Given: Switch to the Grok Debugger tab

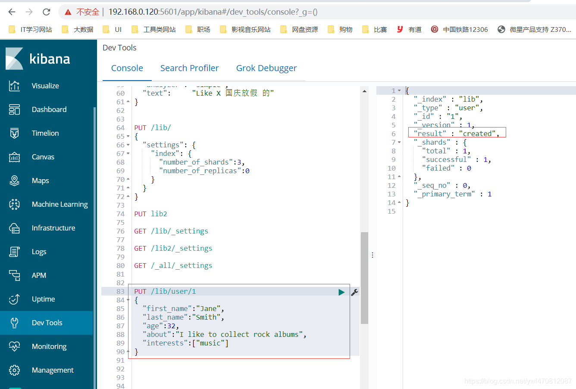Looking at the screenshot, I should [266, 68].
